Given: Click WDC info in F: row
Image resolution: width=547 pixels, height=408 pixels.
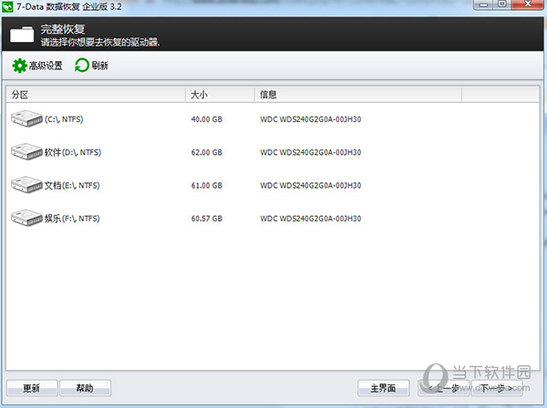Looking at the screenshot, I should (x=311, y=219).
